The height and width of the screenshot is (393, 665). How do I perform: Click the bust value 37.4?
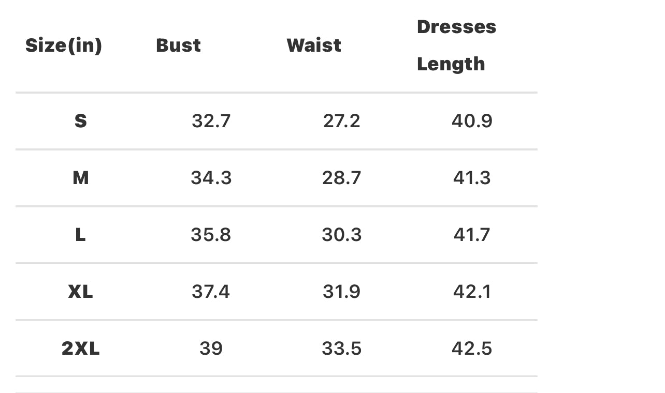[211, 292]
